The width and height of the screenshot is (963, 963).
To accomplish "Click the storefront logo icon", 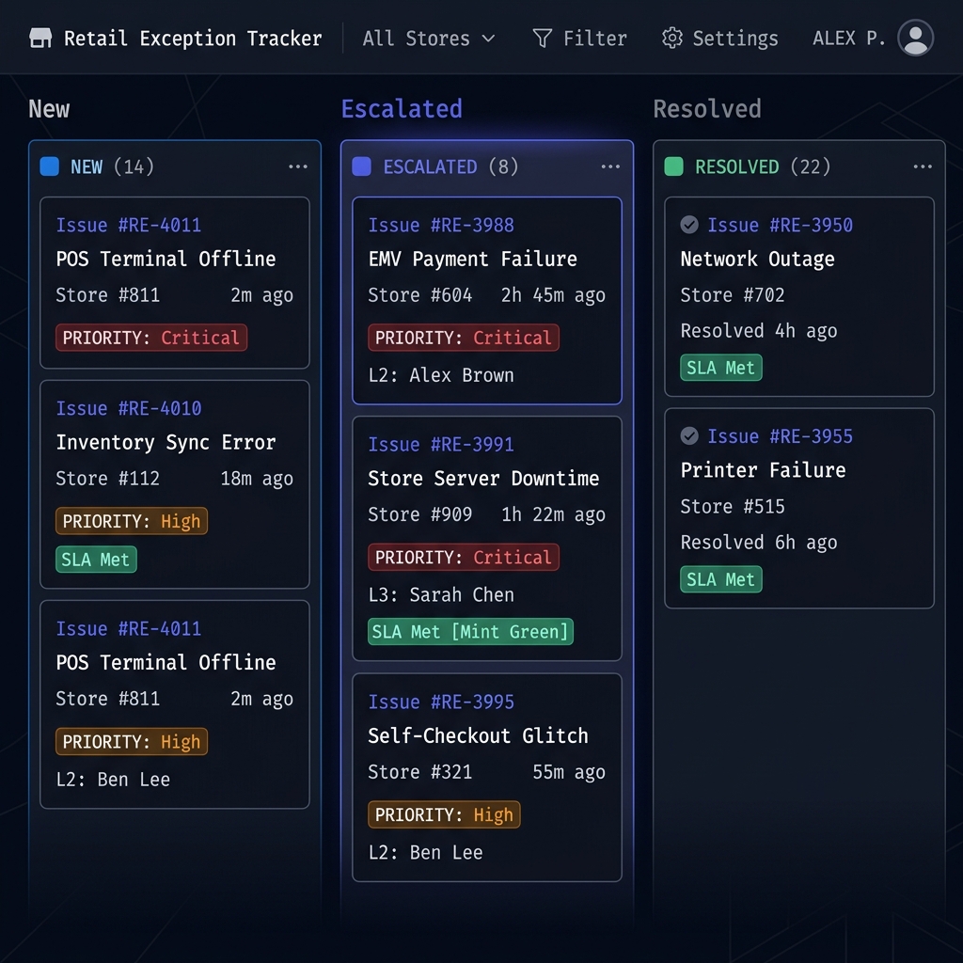I will pyautogui.click(x=40, y=38).
